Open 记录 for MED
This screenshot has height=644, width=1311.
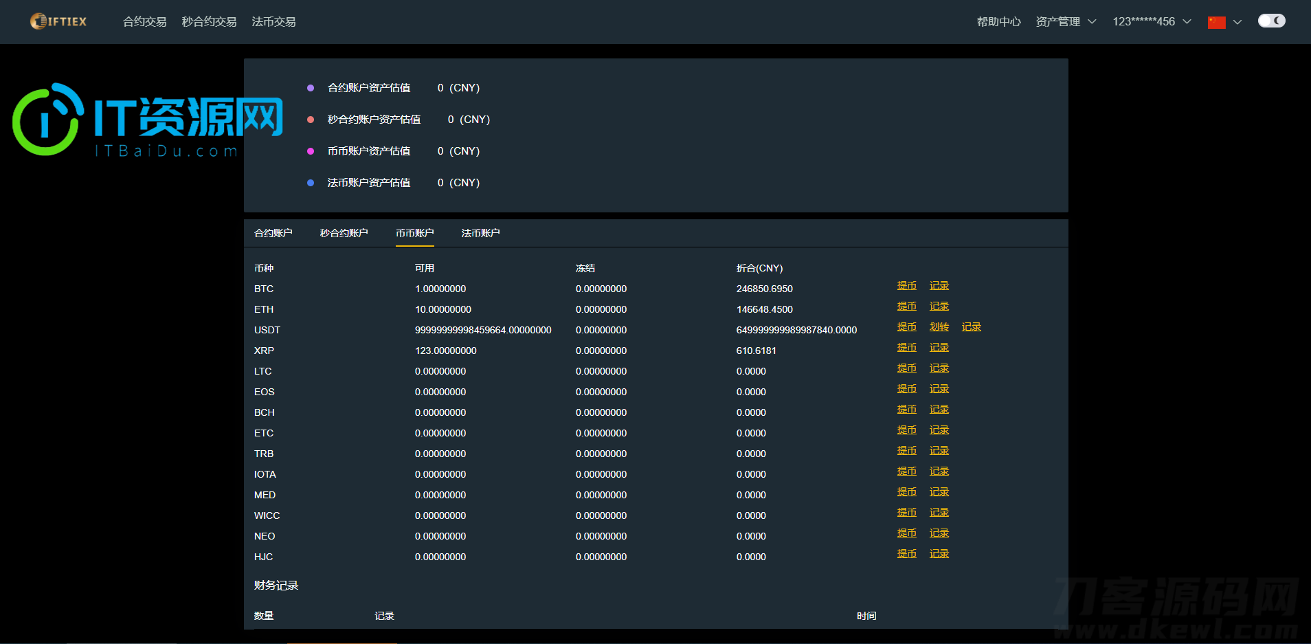[939, 492]
